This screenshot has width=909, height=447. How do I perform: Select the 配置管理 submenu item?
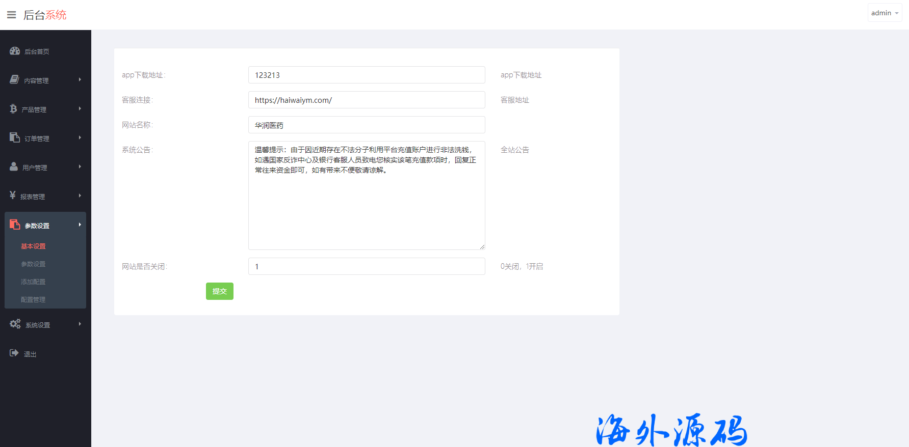33,300
